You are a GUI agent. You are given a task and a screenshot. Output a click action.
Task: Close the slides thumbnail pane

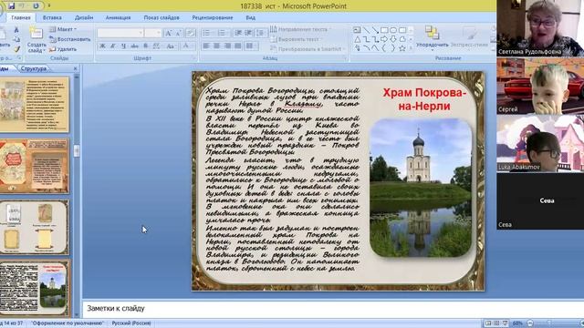point(75,68)
